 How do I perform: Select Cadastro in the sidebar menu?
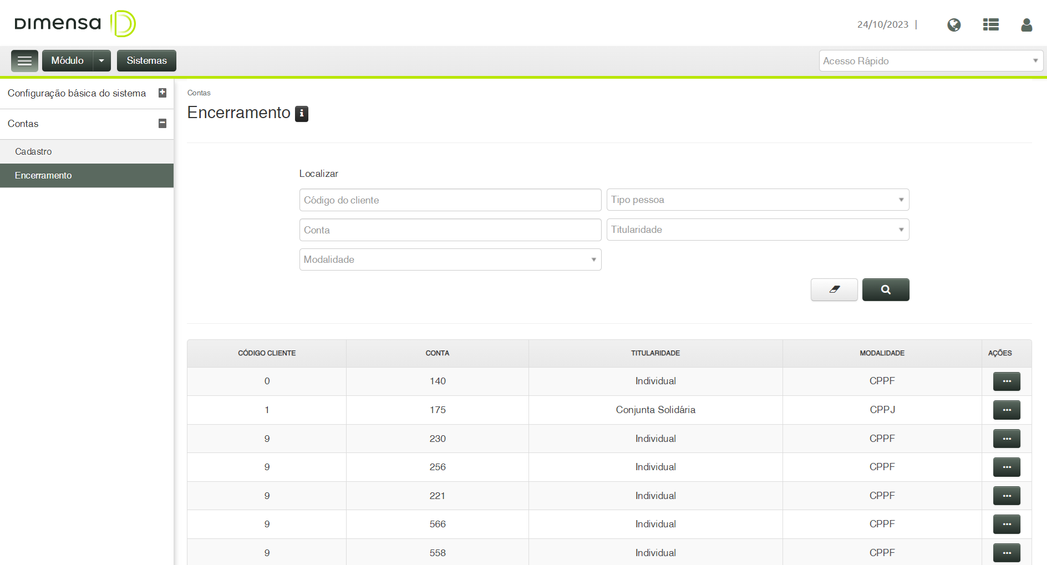pos(33,151)
